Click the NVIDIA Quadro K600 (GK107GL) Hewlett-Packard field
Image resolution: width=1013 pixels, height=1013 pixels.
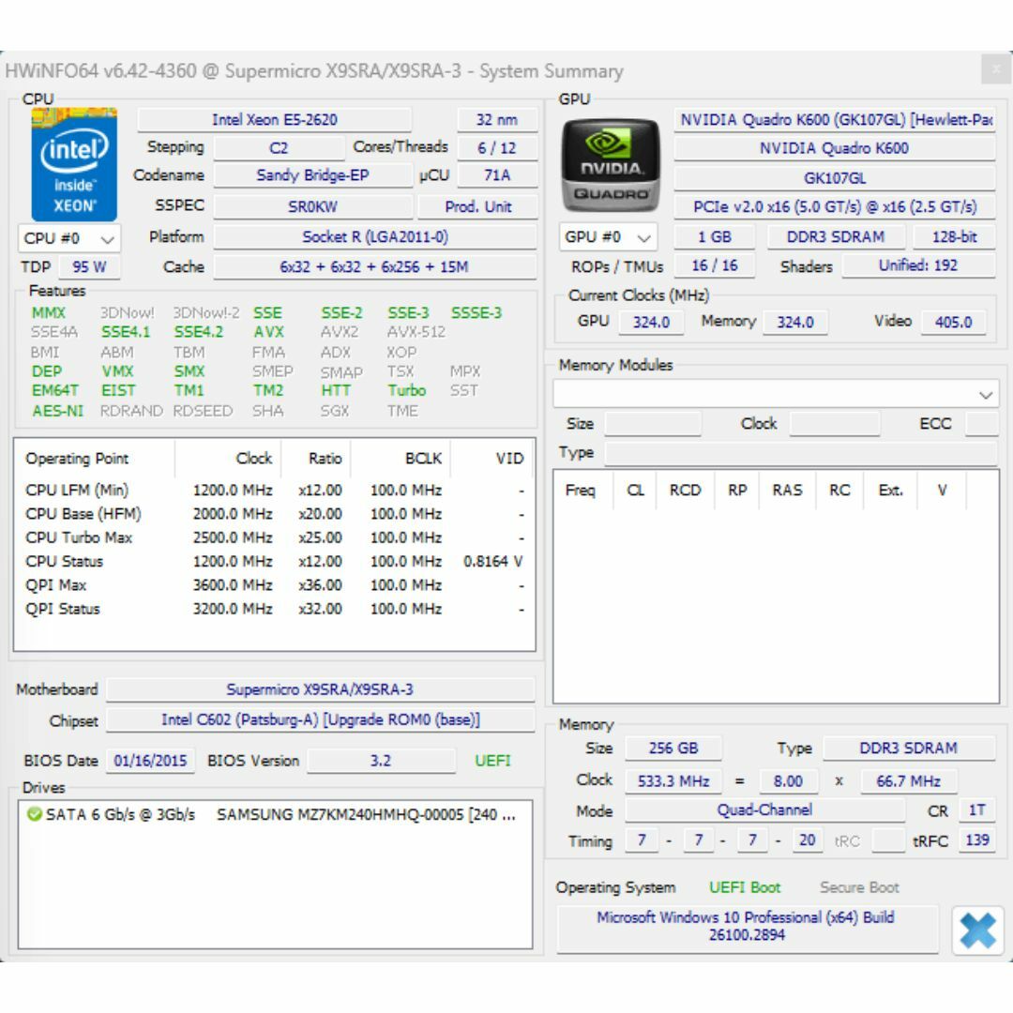pyautogui.click(x=835, y=119)
